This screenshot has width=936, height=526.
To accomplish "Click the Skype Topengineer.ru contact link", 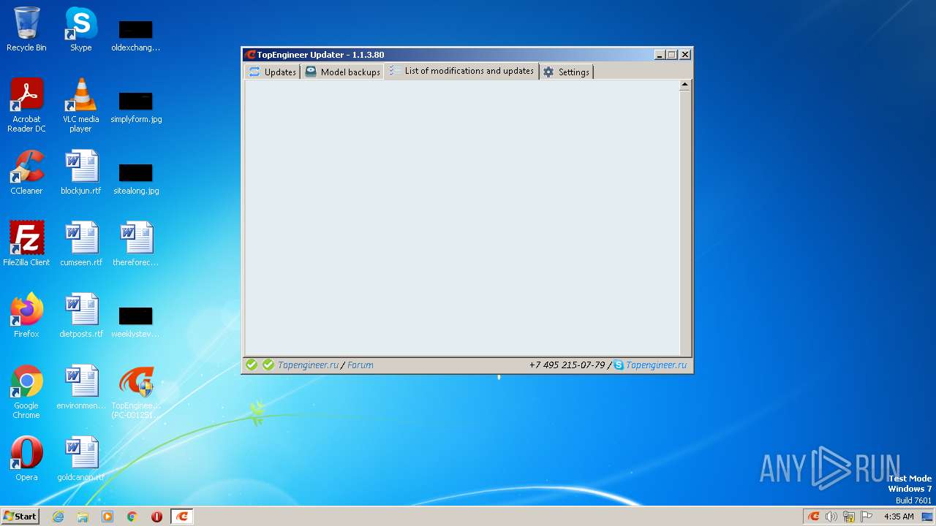I will pyautogui.click(x=656, y=365).
